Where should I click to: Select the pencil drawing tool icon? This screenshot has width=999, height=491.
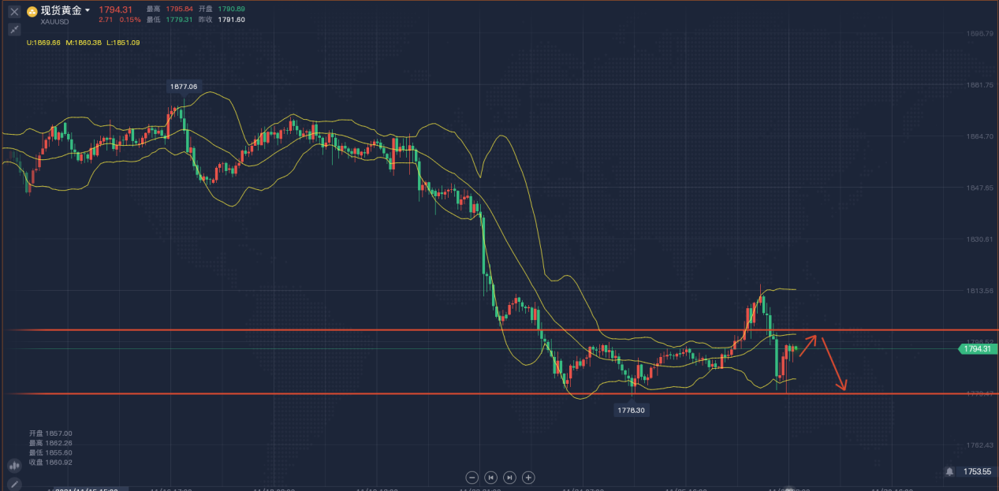[x=14, y=483]
